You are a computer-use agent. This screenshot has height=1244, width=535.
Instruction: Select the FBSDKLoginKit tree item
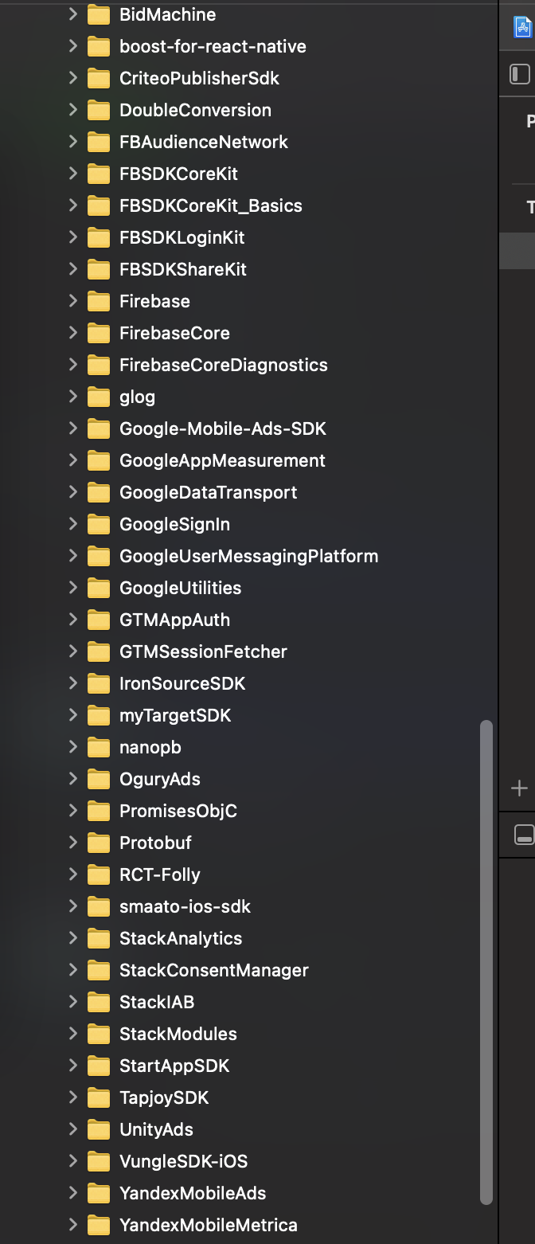pyautogui.click(x=182, y=237)
